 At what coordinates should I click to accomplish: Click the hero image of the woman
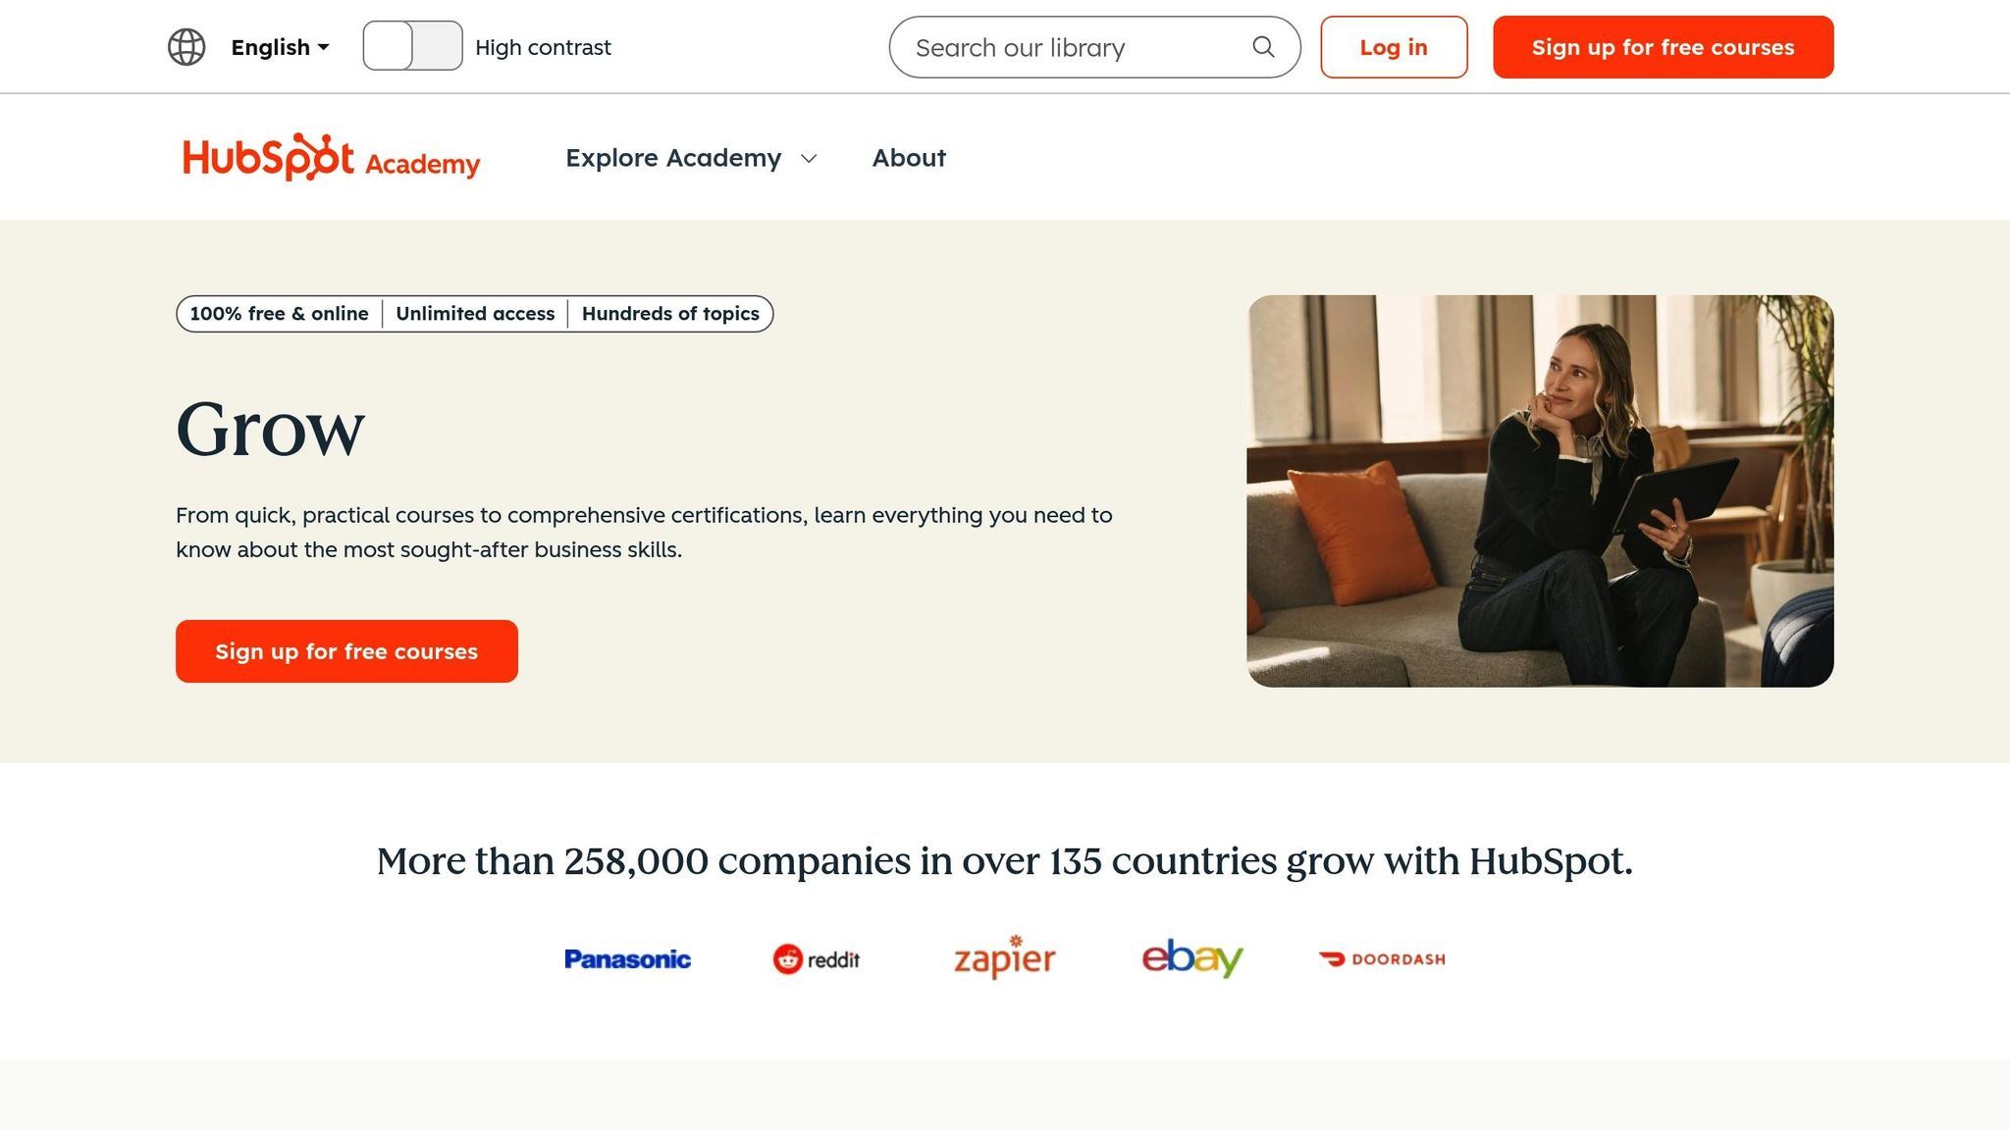(x=1539, y=489)
